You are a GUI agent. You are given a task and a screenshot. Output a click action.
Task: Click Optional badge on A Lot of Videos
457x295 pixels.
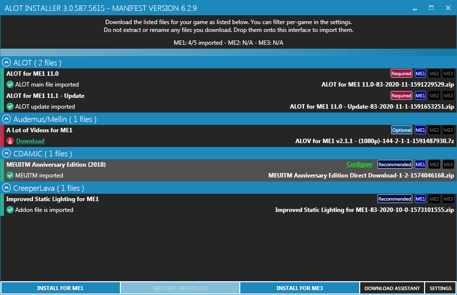click(x=401, y=130)
